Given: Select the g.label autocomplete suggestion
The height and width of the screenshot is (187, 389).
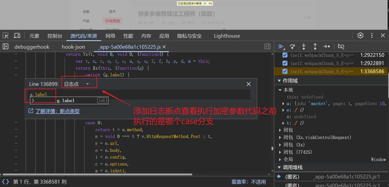Looking at the screenshot, I should (66, 101).
